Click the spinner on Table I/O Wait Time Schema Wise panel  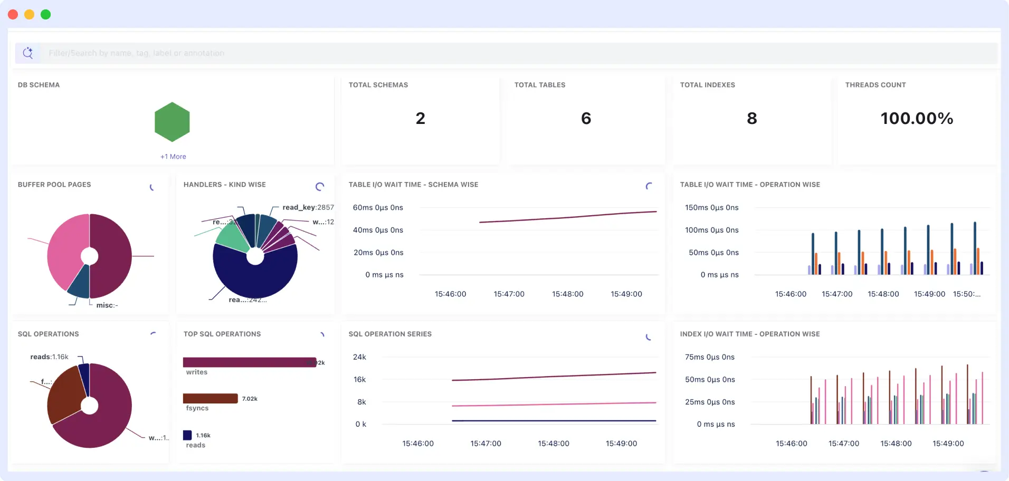click(648, 187)
